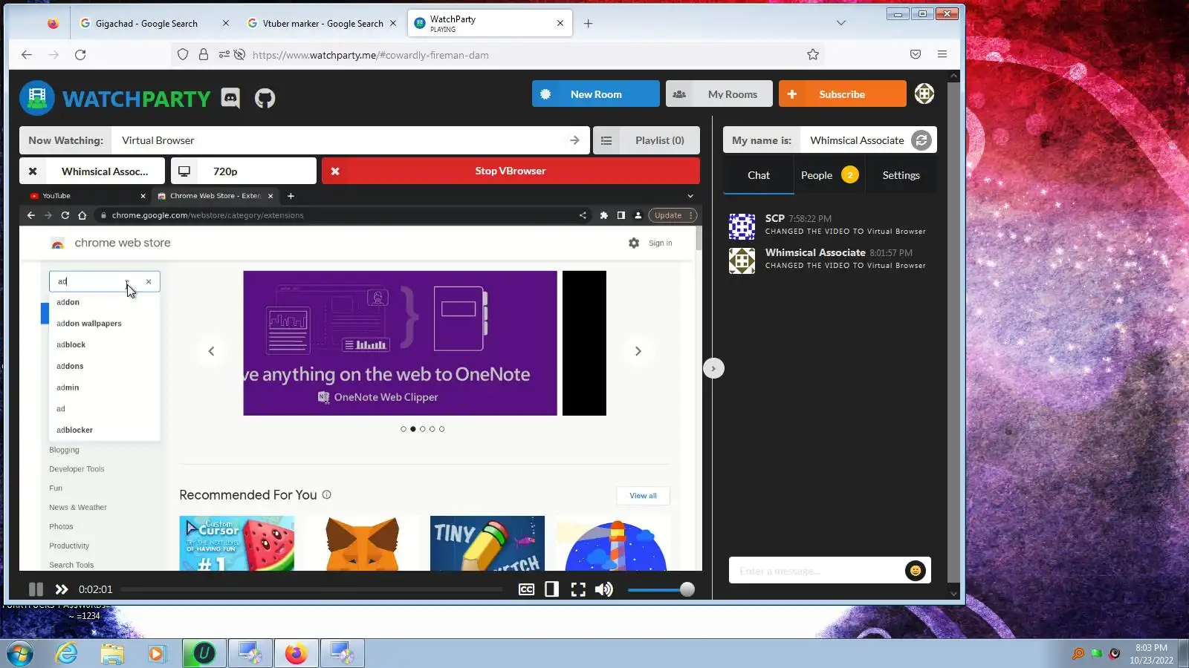Image resolution: width=1189 pixels, height=668 pixels.
Task: Click the Chrome Update button
Action: [672, 215]
